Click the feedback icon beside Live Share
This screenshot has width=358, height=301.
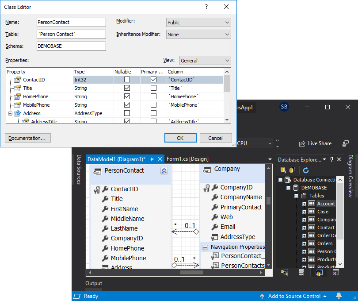click(346, 143)
